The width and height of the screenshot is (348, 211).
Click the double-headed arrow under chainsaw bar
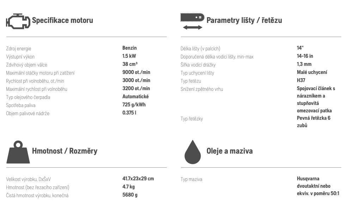pos(193,27)
